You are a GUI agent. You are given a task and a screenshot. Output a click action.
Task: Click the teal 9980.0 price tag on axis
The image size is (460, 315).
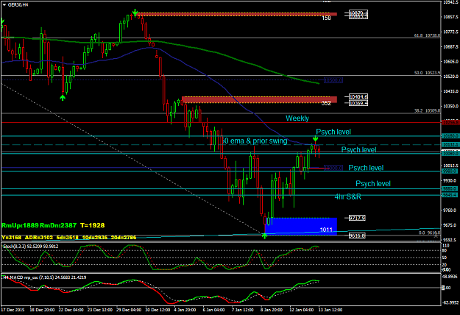tap(450, 171)
